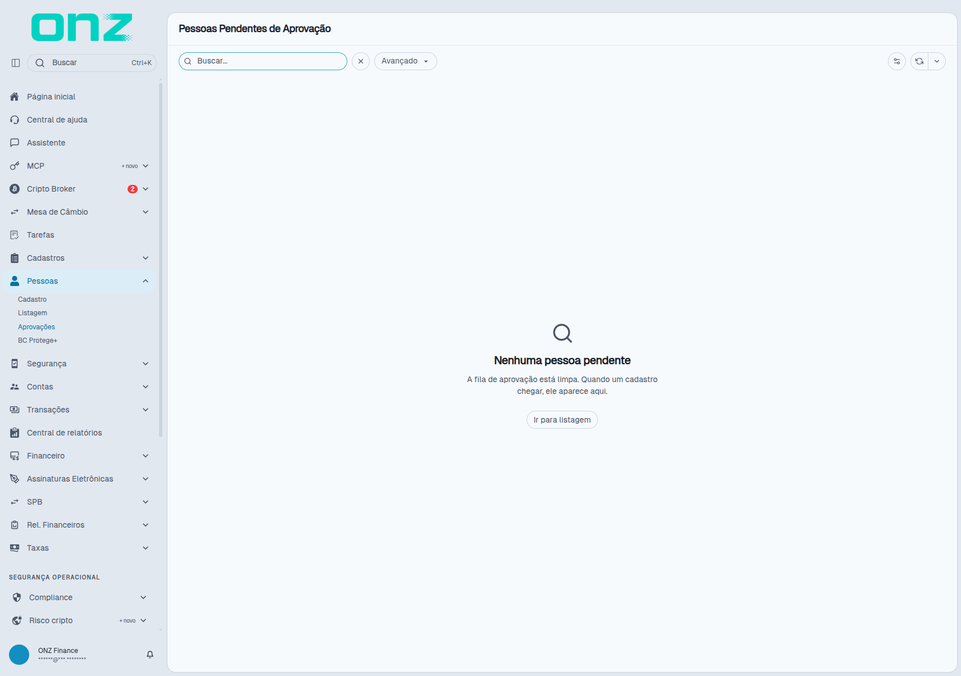The width and height of the screenshot is (961, 676).
Task: Open the filter settings sliders icon
Action: (897, 61)
